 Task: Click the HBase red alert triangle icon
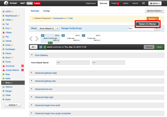click(x=4, y=33)
